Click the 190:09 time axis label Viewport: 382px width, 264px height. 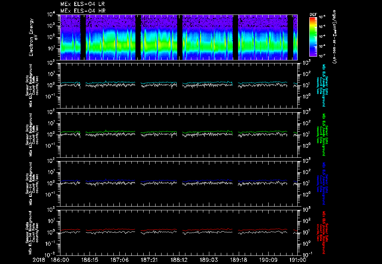[268, 260]
